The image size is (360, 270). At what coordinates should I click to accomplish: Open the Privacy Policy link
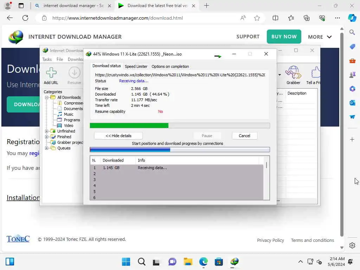[270, 240]
